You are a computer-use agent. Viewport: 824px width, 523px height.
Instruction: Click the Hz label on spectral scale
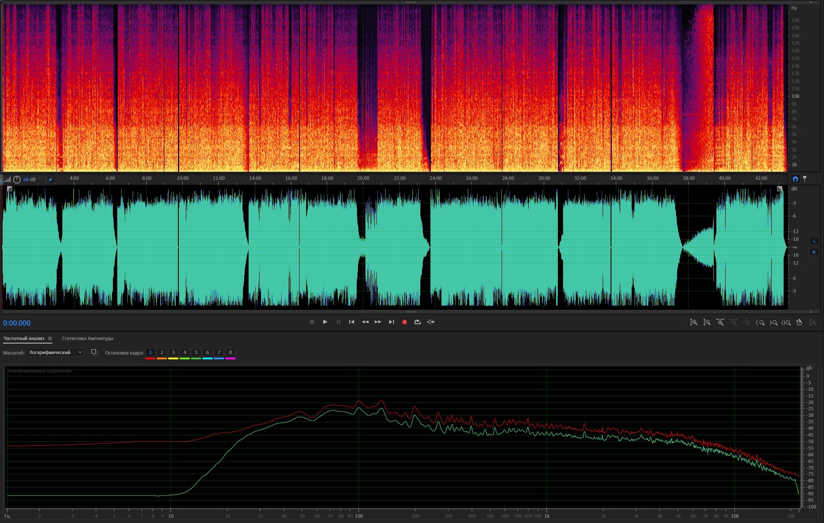[794, 8]
